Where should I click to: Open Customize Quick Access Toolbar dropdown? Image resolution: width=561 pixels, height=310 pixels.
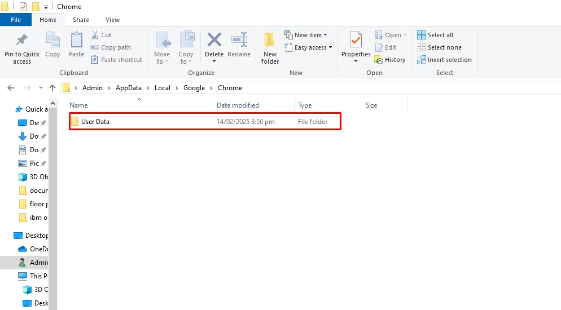tap(46, 7)
